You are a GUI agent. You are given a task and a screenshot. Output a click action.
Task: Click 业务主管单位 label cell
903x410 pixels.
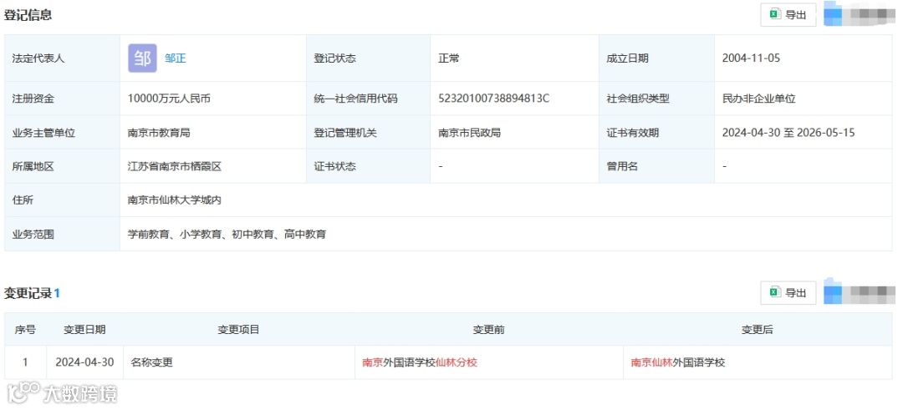click(x=62, y=133)
